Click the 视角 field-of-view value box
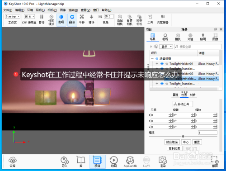The width and height of the screenshot is (226, 171). 109,16
